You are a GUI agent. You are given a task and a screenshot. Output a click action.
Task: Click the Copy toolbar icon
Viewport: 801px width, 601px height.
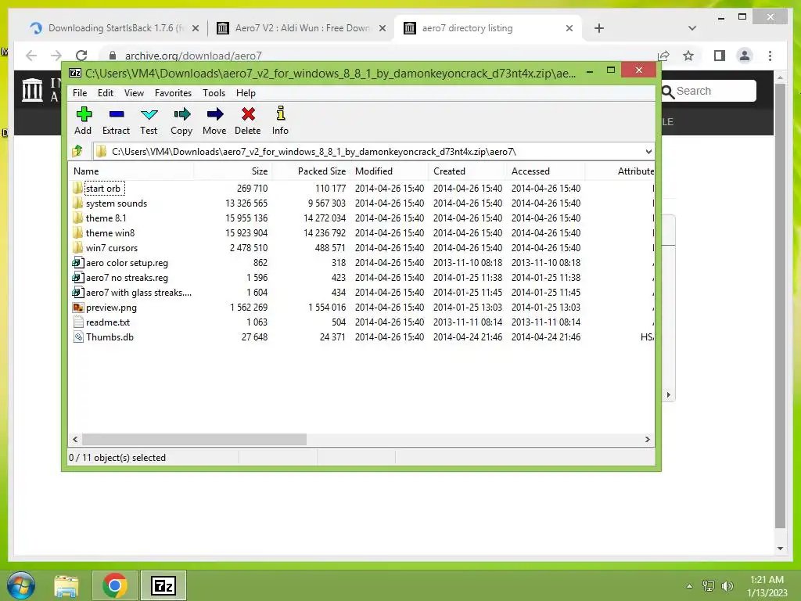[181, 121]
